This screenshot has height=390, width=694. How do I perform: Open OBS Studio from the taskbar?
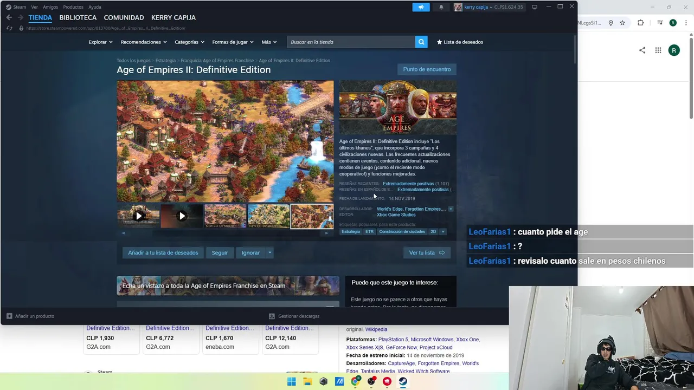[x=371, y=381]
